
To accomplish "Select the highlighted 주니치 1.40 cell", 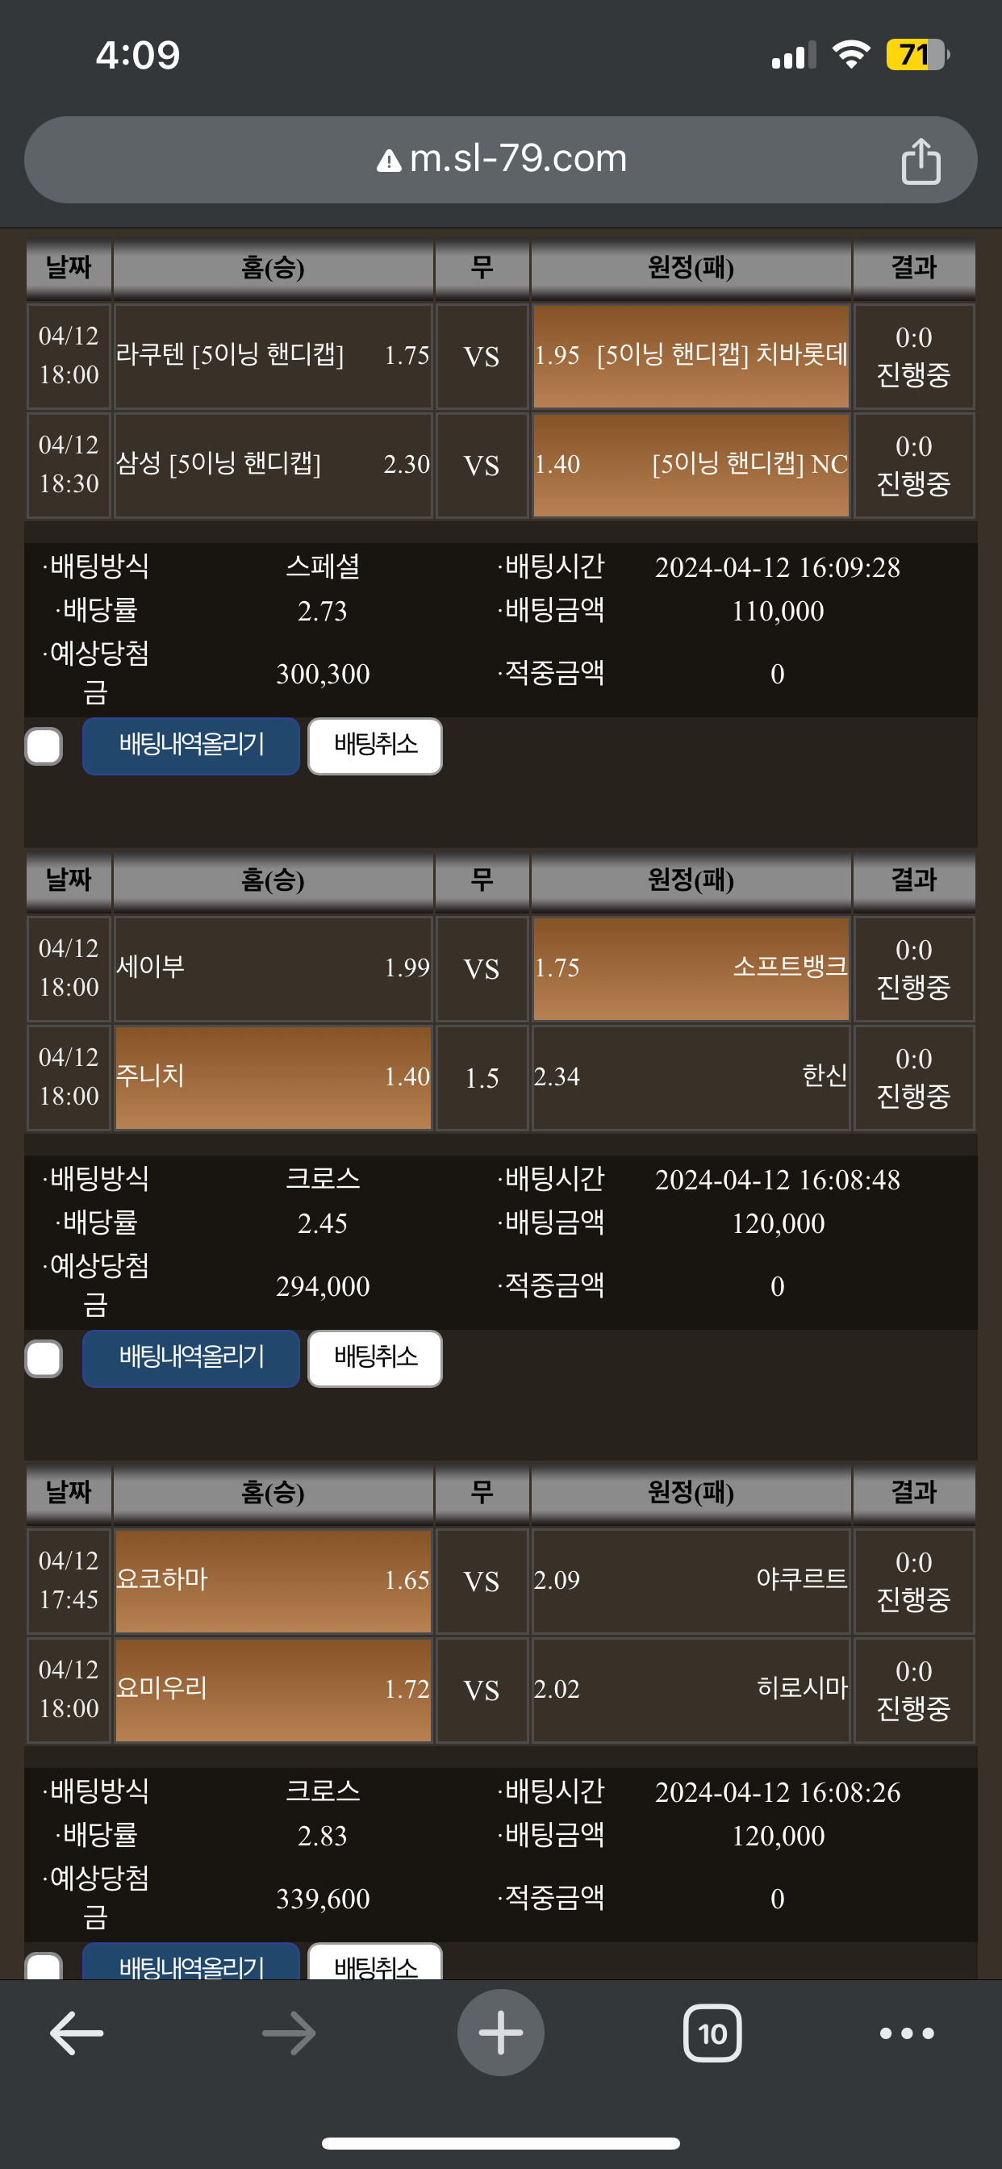I will (273, 1078).
